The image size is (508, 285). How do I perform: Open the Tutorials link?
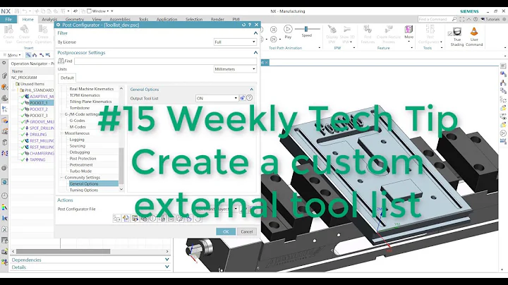tap(490, 20)
